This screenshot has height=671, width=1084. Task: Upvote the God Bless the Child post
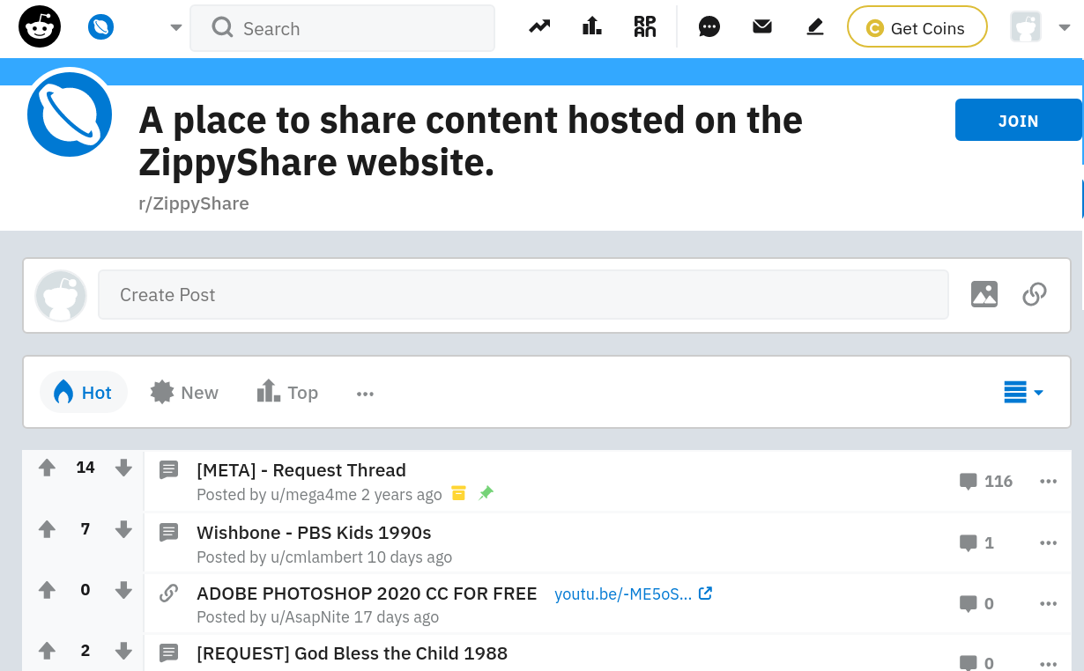[47, 651]
